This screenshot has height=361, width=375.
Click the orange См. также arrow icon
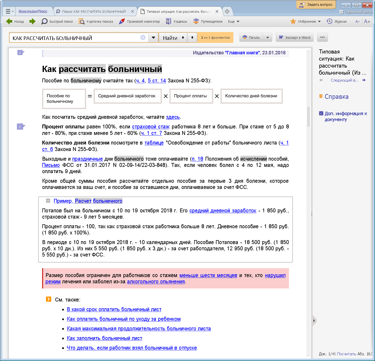point(48,299)
